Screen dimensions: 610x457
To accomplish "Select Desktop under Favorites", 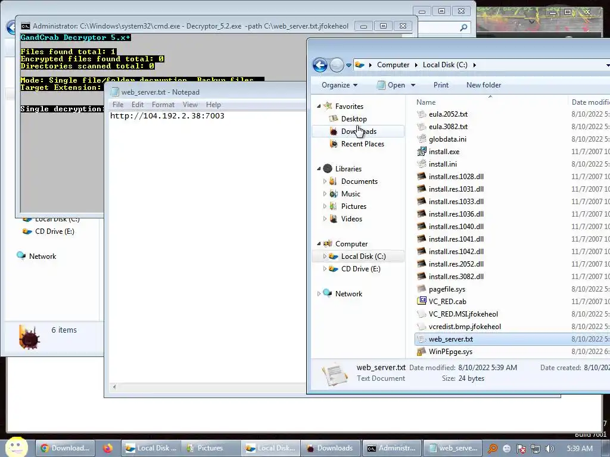I will (x=354, y=119).
